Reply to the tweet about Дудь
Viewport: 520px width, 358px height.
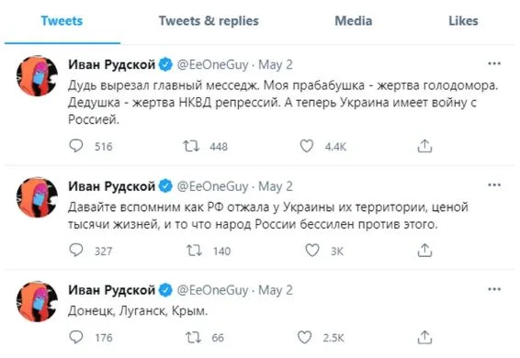point(76,146)
